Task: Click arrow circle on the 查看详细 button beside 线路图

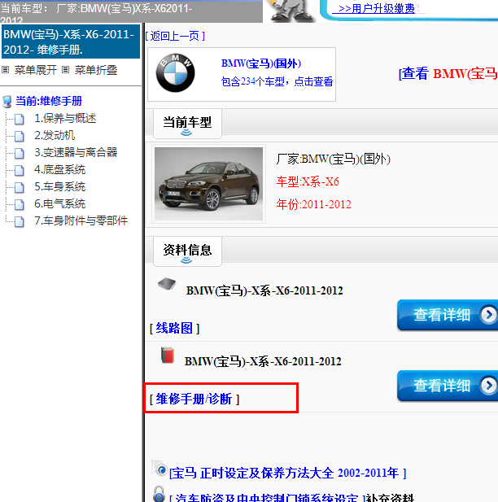Action: pos(488,314)
